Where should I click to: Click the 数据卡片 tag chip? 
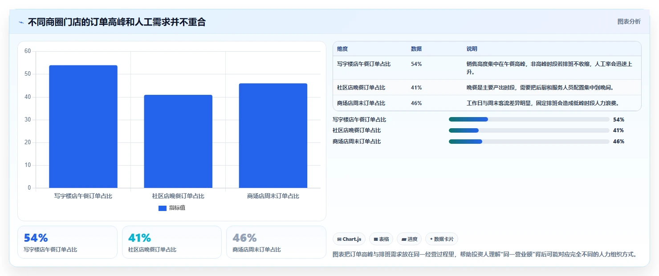coord(442,239)
